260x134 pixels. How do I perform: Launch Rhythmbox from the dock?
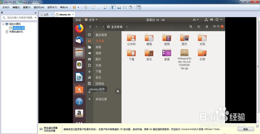pyautogui.click(x=79, y=65)
